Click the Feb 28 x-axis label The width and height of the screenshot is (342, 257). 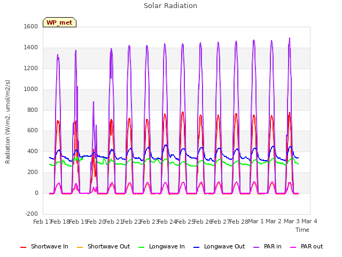[x=238, y=222]
